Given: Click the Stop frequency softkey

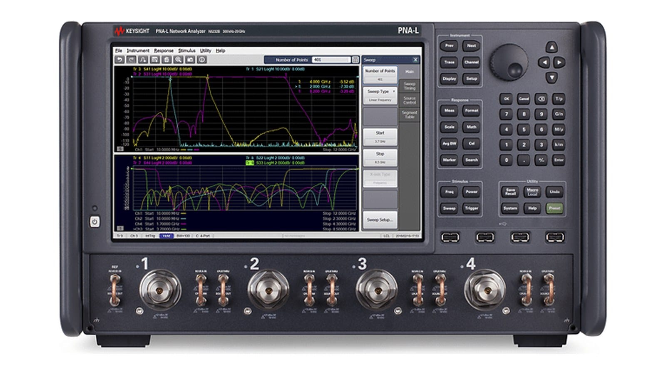Looking at the screenshot, I should coord(380,158).
